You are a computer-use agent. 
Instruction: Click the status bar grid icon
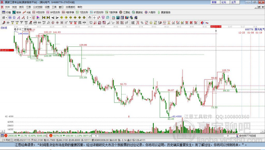coord(2,135)
